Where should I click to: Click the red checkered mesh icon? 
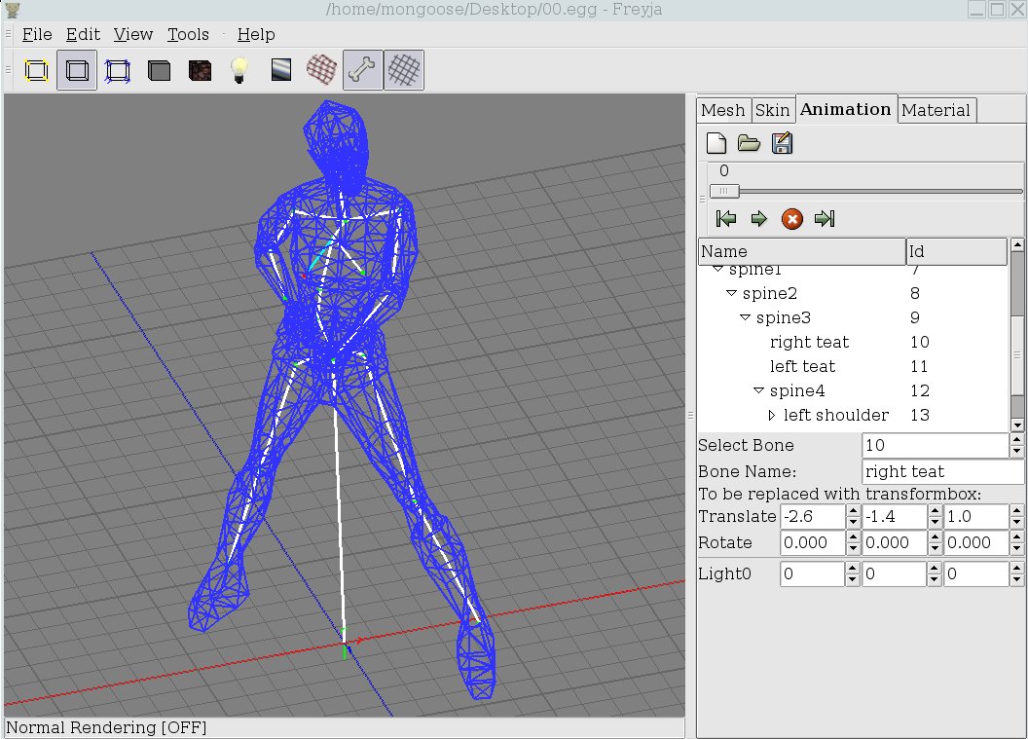(x=321, y=69)
